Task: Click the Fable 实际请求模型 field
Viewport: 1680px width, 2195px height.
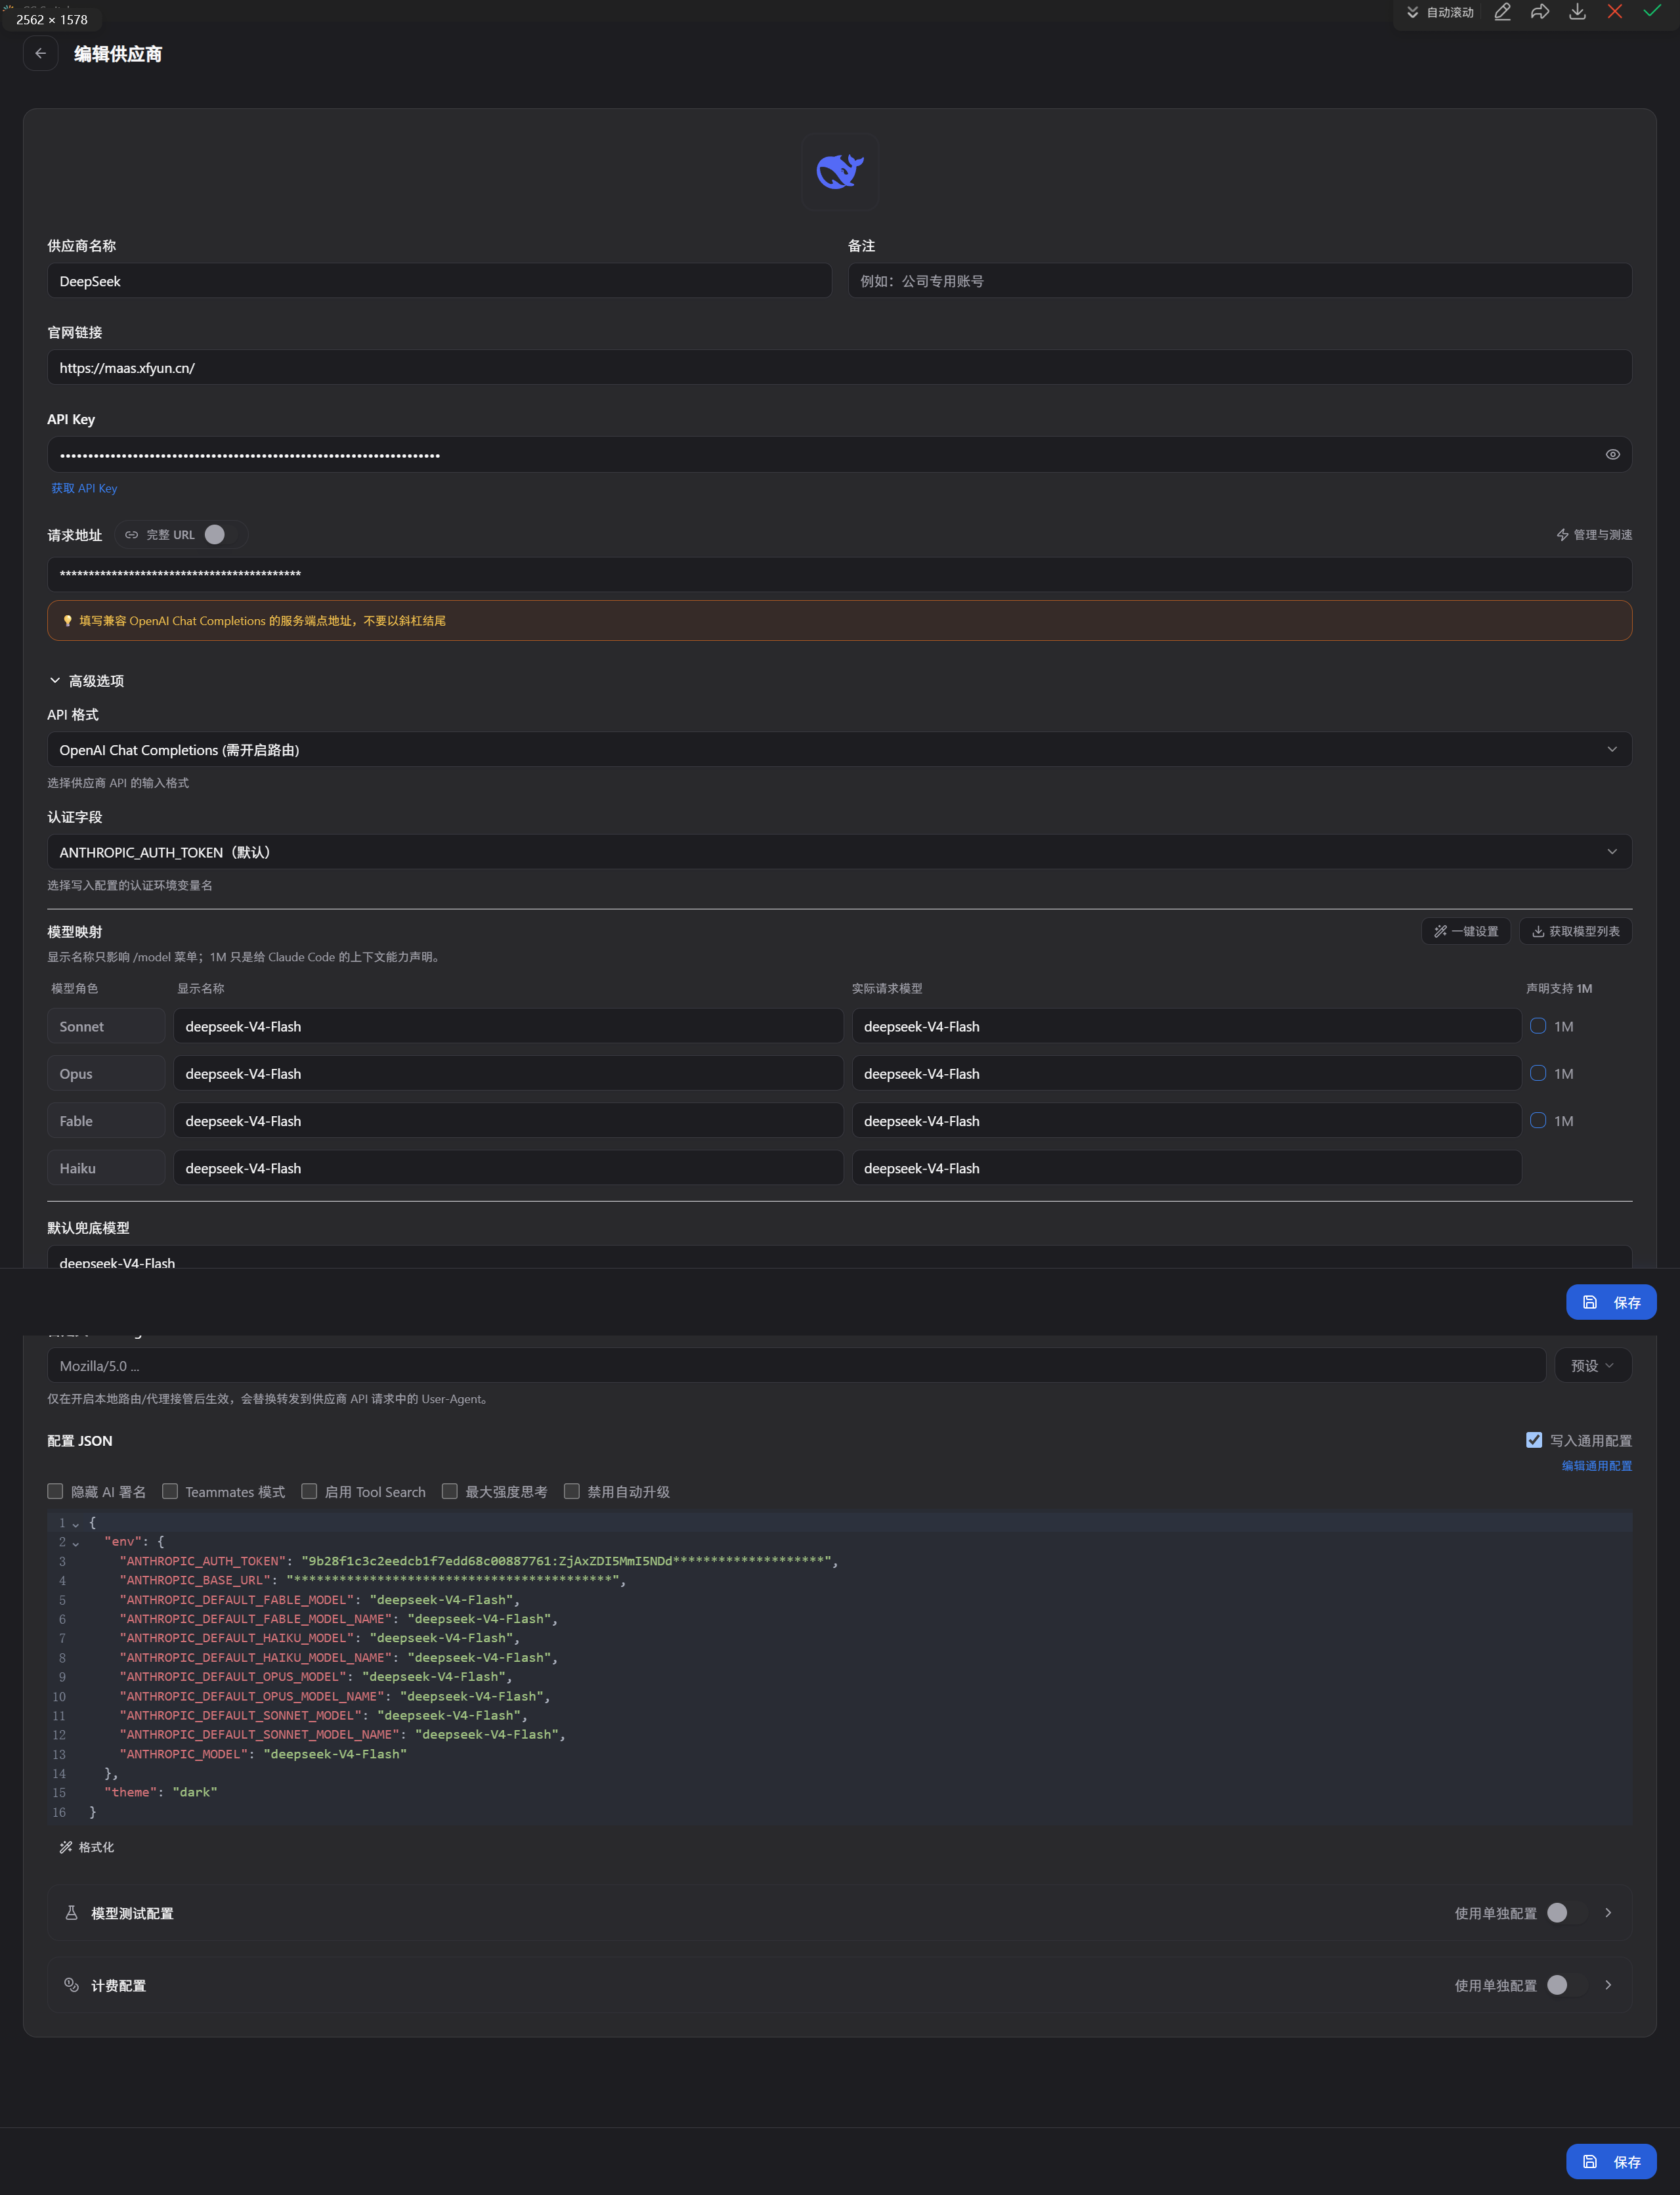Action: (x=1187, y=1121)
